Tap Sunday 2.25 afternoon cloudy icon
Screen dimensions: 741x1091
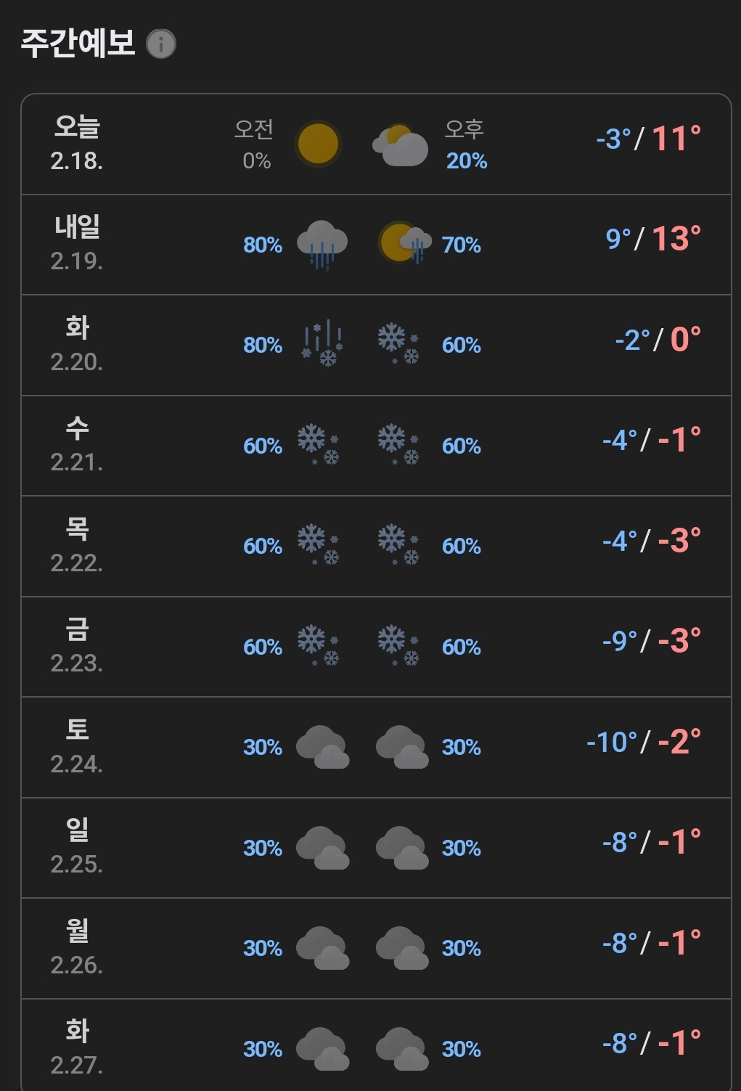click(x=402, y=847)
